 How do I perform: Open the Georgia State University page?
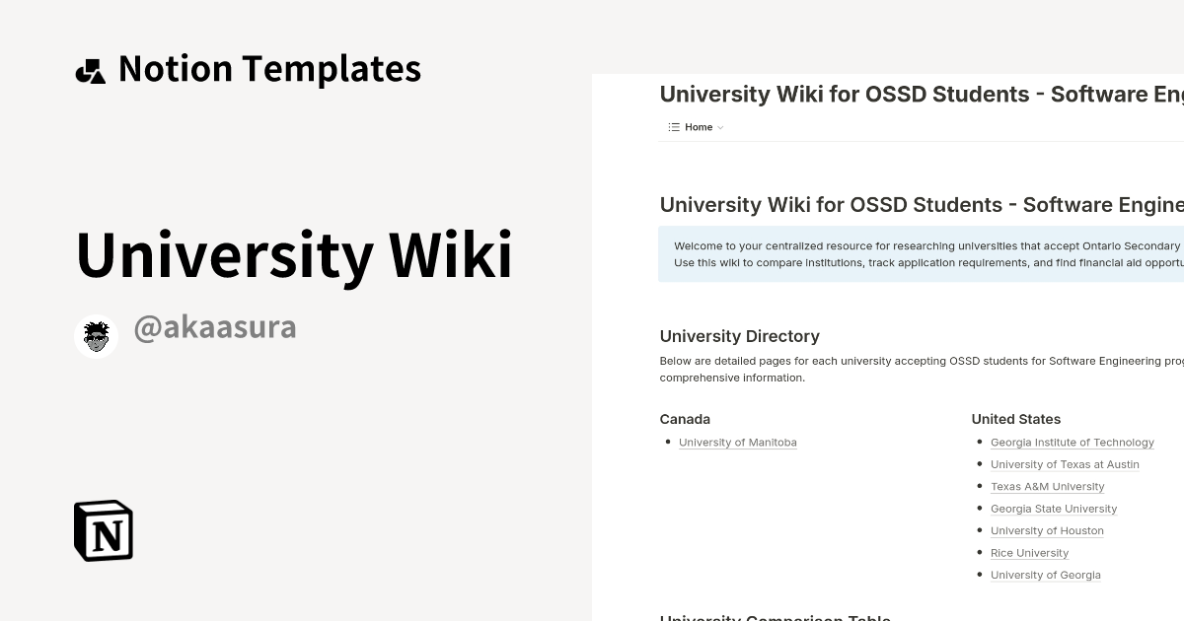tap(1054, 509)
